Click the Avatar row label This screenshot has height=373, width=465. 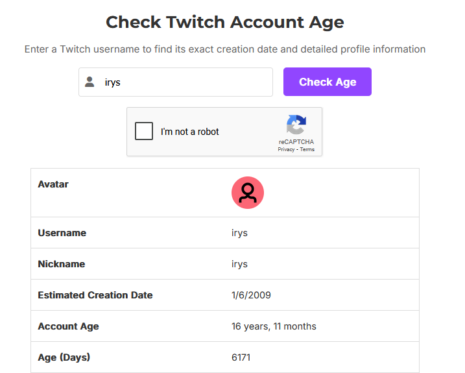[53, 184]
